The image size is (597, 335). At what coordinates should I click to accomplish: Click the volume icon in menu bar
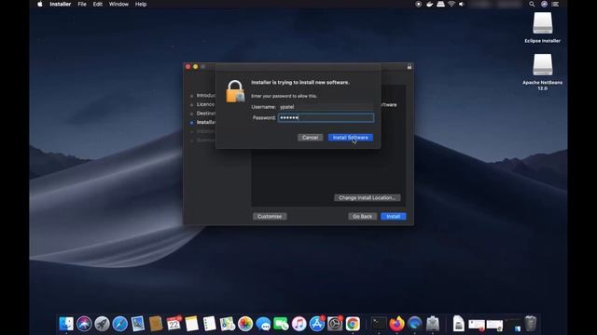pos(462,4)
